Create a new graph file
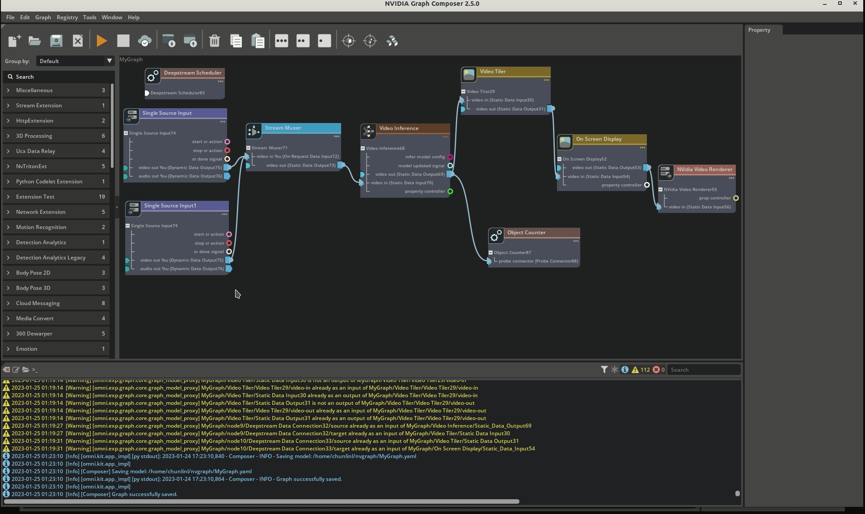The image size is (865, 514). pos(14,41)
